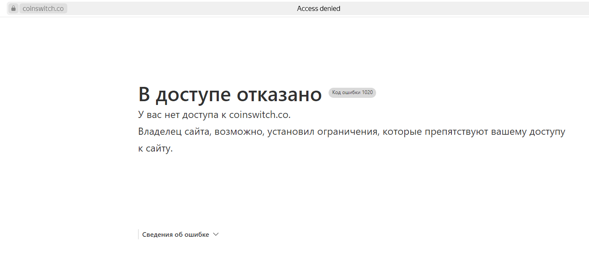Click the Код ошибки 1020 badge

click(x=352, y=92)
